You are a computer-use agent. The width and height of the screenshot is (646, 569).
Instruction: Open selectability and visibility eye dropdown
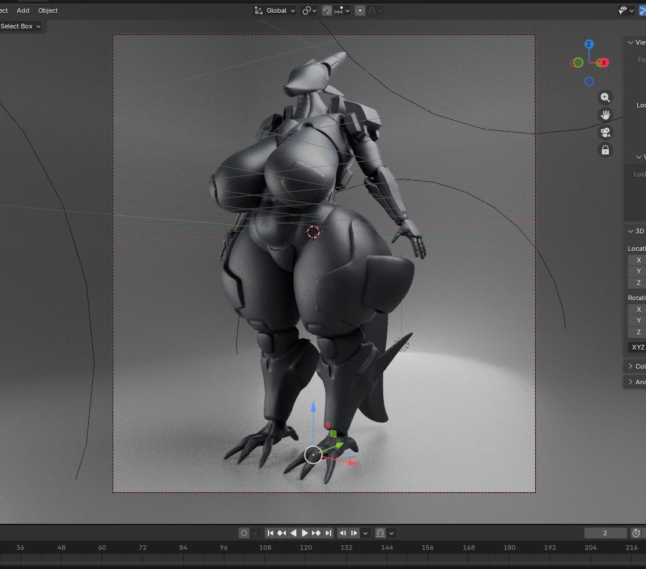(x=626, y=10)
